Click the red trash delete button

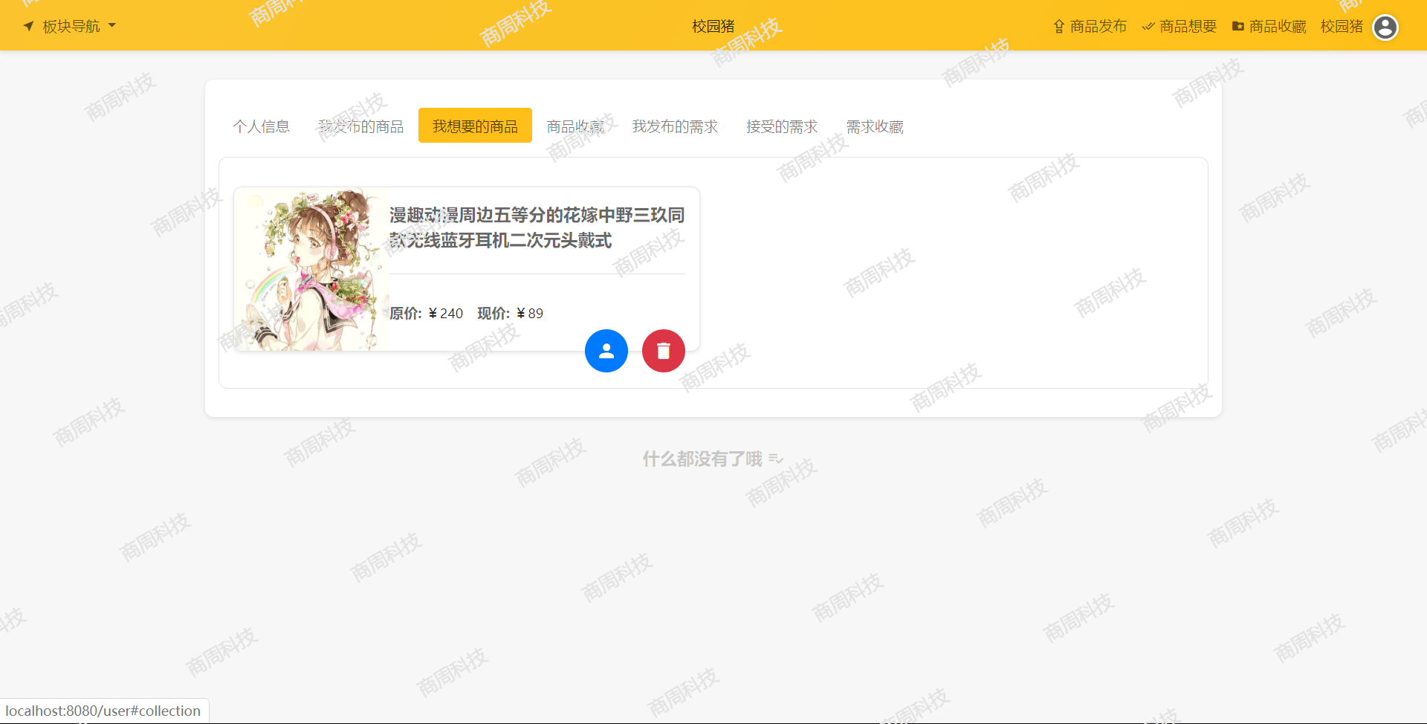click(664, 351)
